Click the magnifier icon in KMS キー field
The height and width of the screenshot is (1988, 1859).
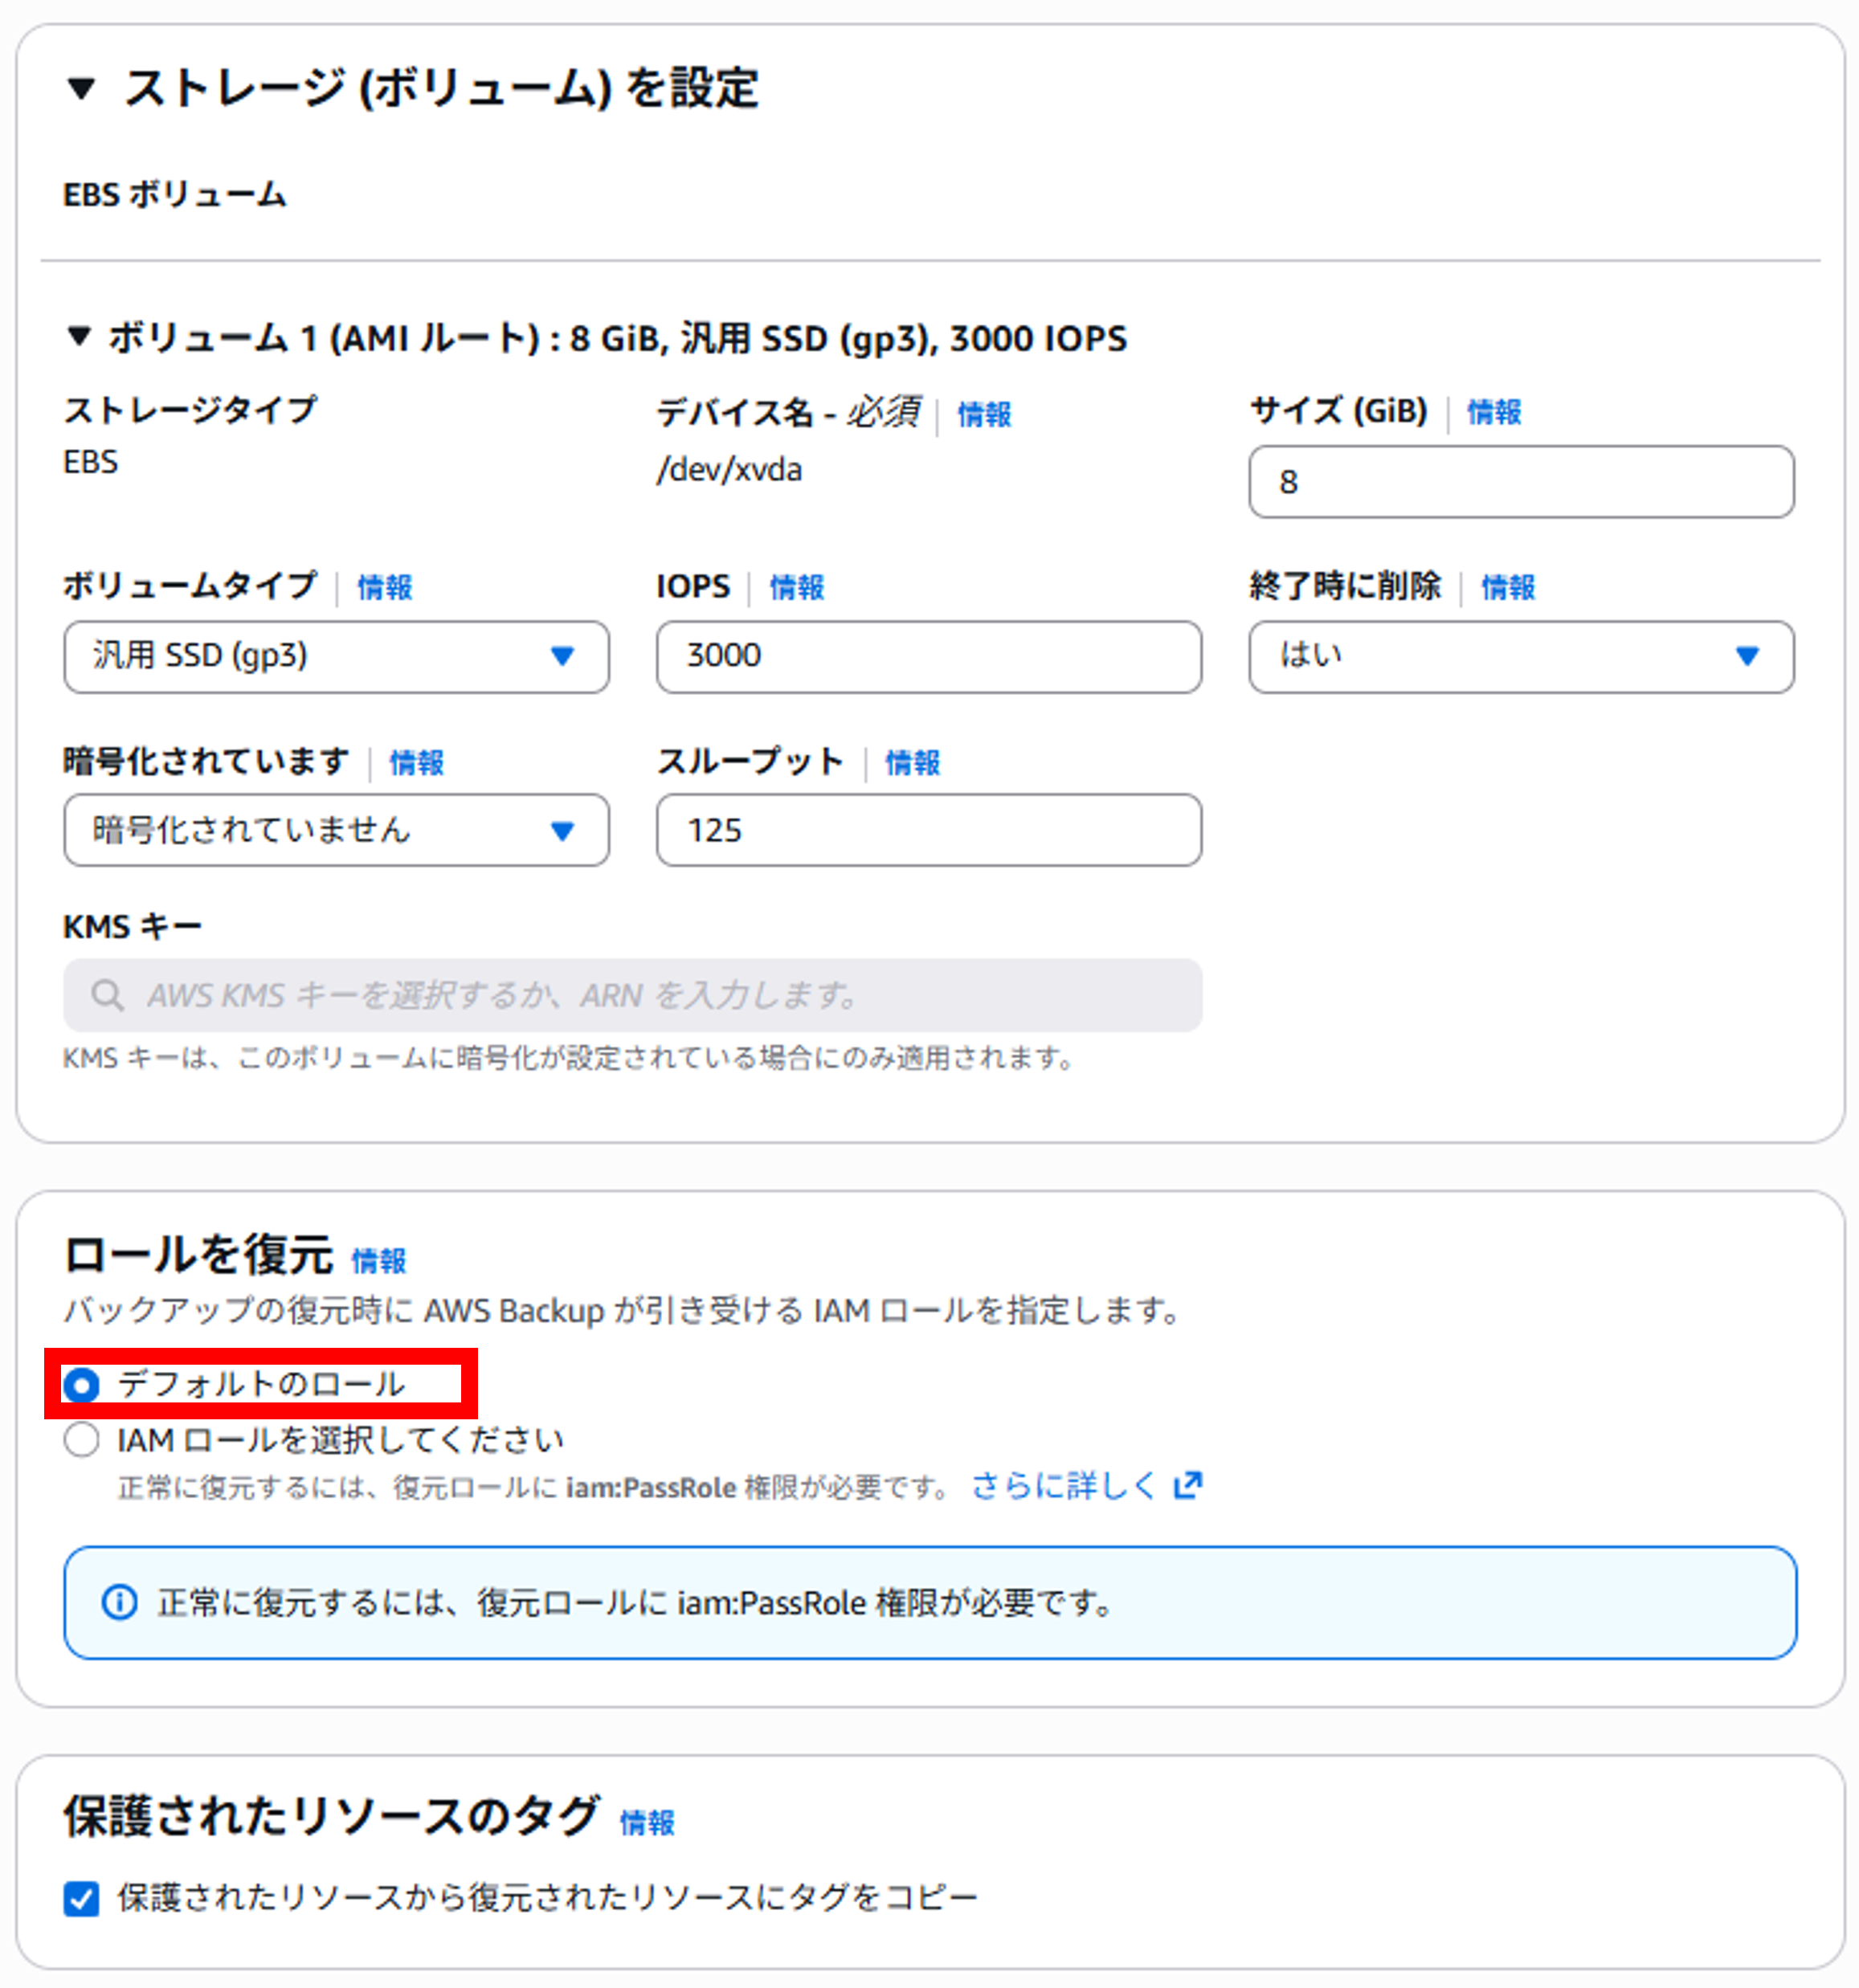[107, 995]
